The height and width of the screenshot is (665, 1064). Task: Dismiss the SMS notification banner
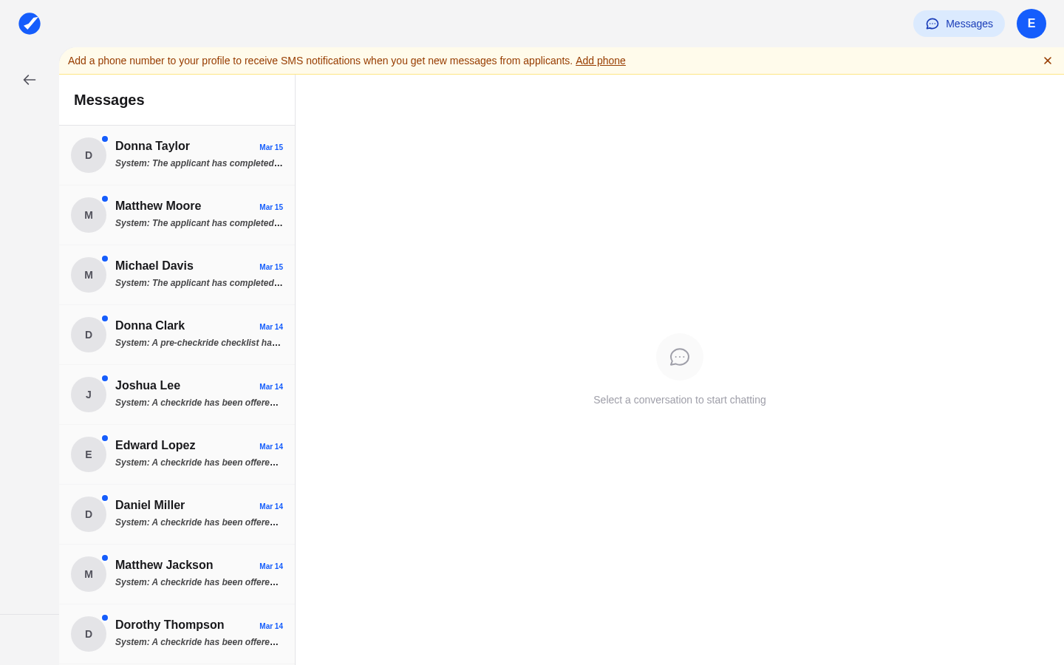coord(1048,61)
